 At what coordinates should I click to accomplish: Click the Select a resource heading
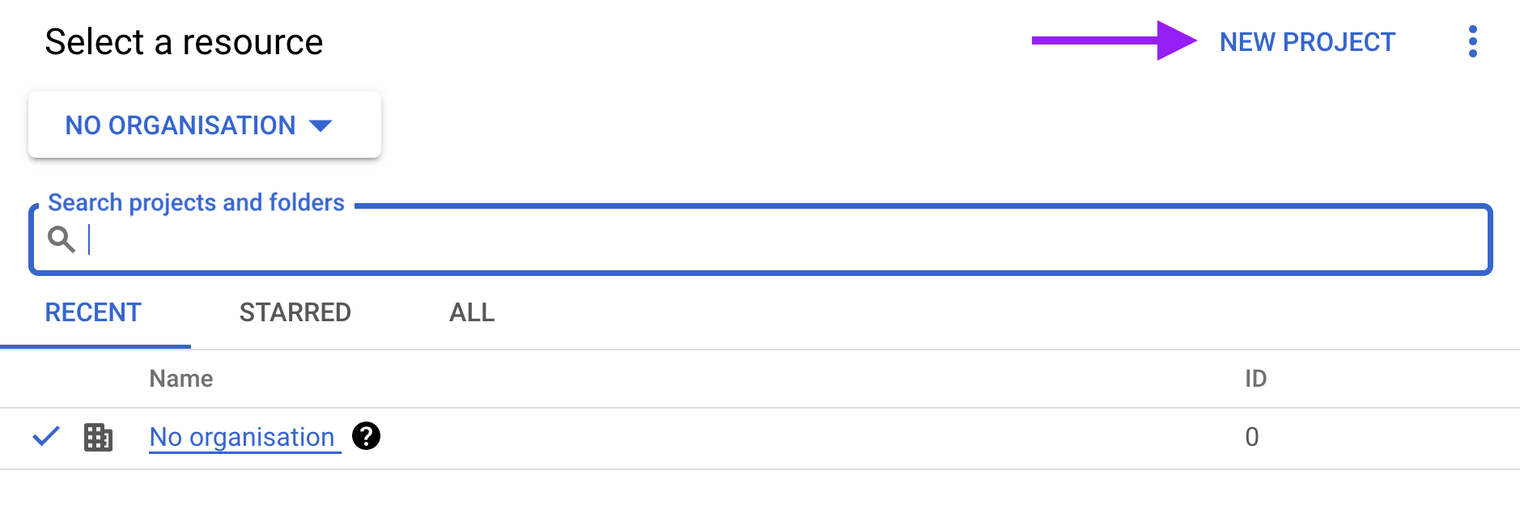coord(184,42)
